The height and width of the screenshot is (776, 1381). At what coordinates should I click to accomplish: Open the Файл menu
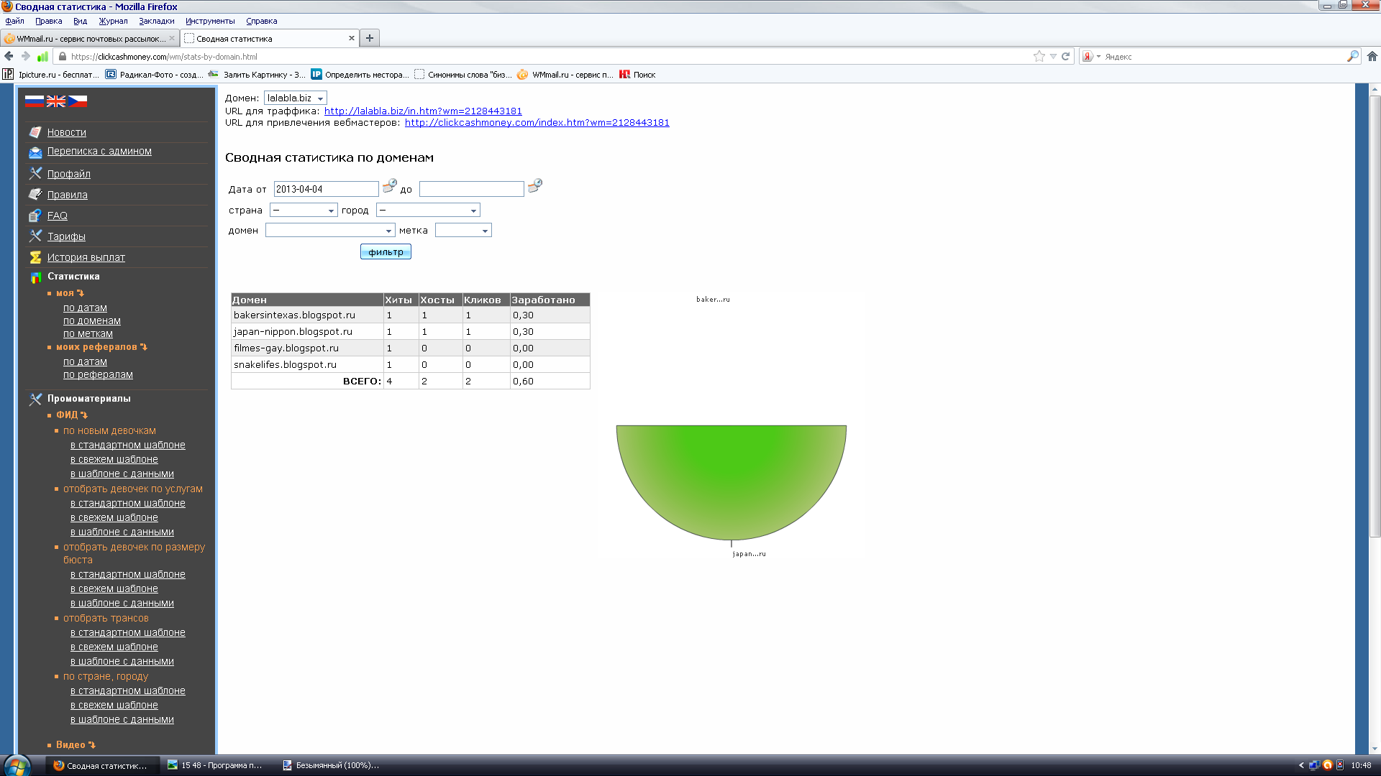(14, 21)
